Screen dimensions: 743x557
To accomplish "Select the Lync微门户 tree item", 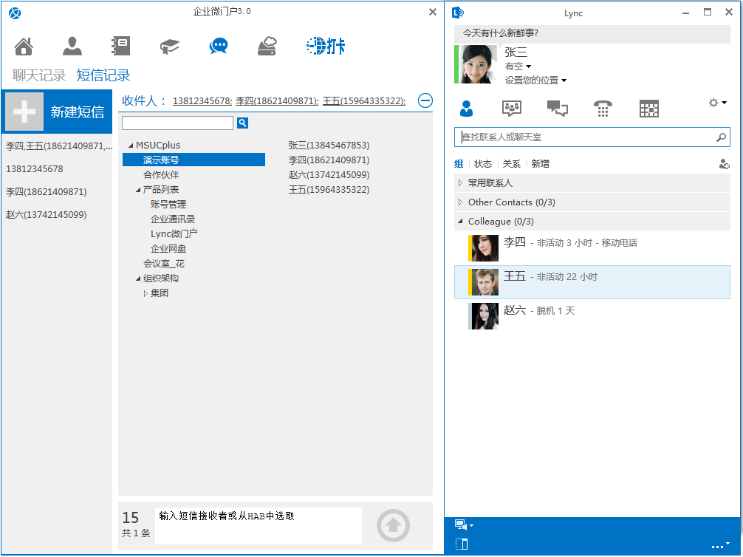I will [x=174, y=234].
